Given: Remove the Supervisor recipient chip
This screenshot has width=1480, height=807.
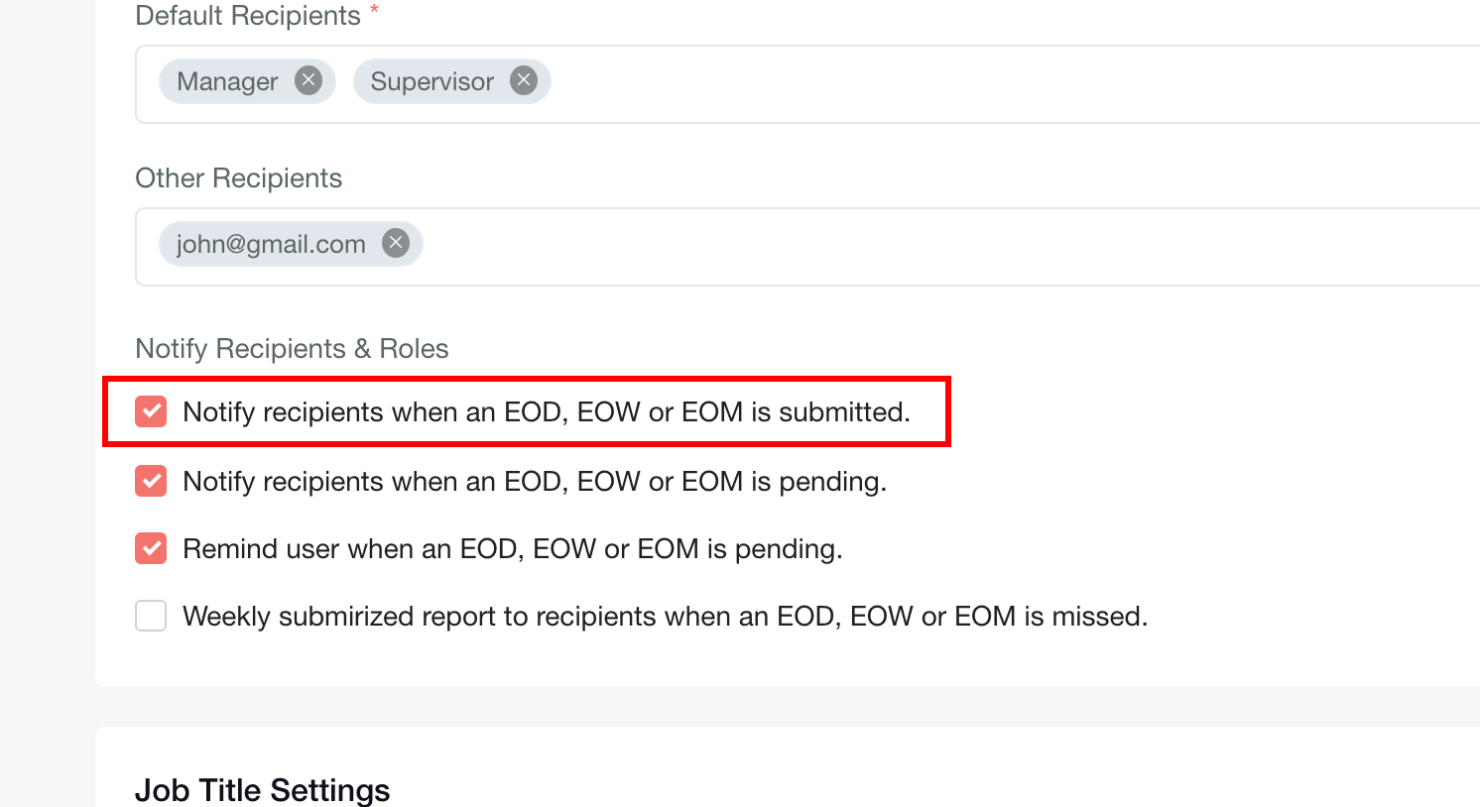Looking at the screenshot, I should (x=524, y=80).
